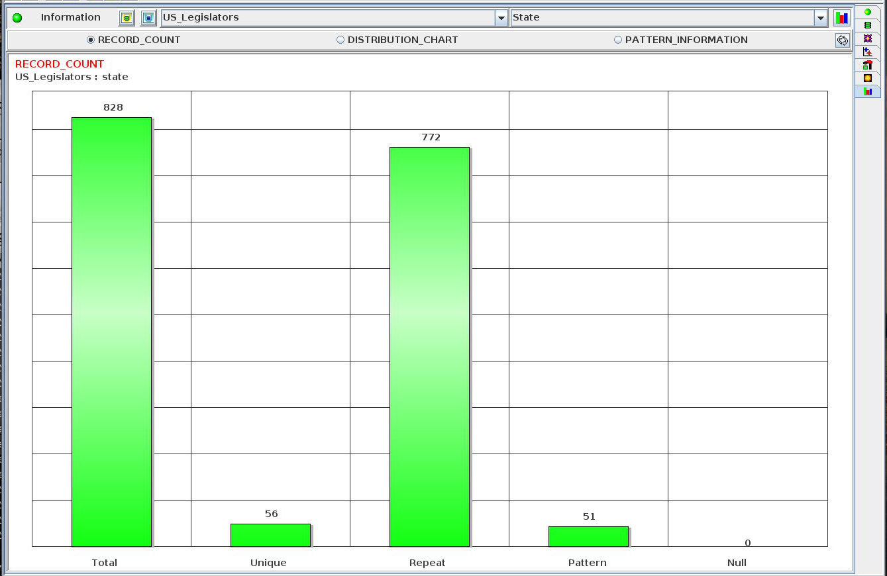Open the scatter plot axes sidebar tab
This screenshot has width=887, height=576.
coord(867,52)
